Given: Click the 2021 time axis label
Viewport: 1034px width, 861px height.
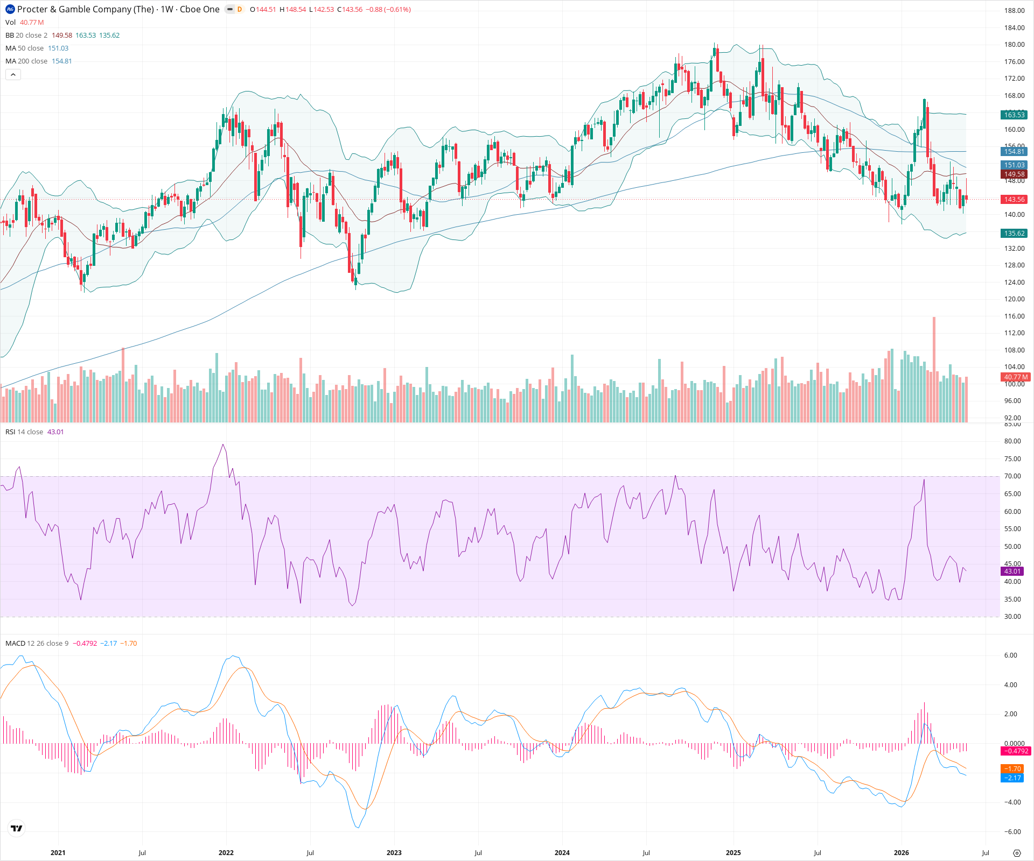Looking at the screenshot, I should [x=58, y=852].
